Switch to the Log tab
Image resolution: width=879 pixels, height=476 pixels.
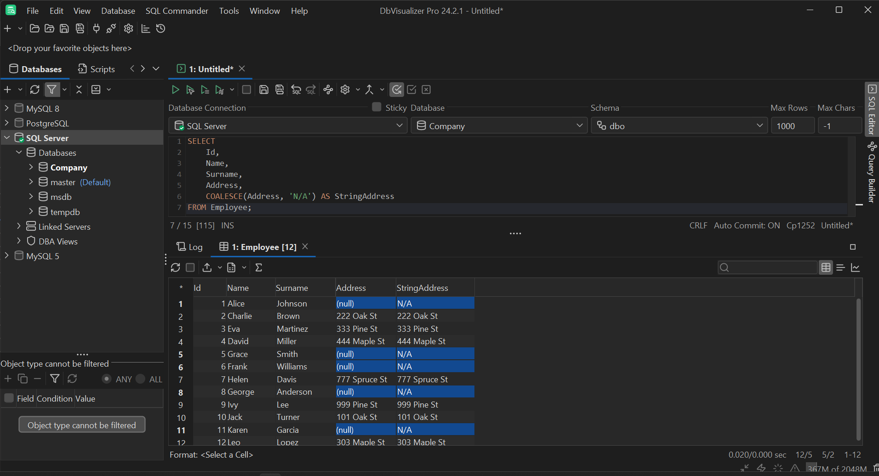point(189,247)
